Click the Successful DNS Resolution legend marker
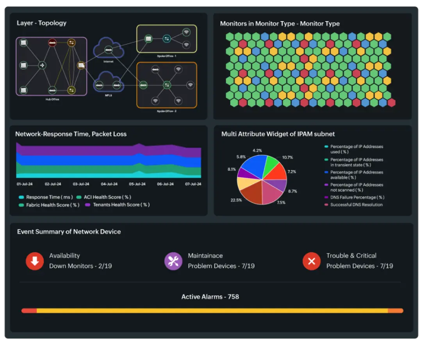Screen dimensions: 423x345 click(x=326, y=205)
